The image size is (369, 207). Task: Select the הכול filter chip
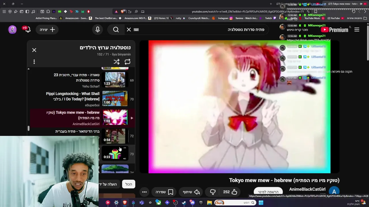(129, 184)
